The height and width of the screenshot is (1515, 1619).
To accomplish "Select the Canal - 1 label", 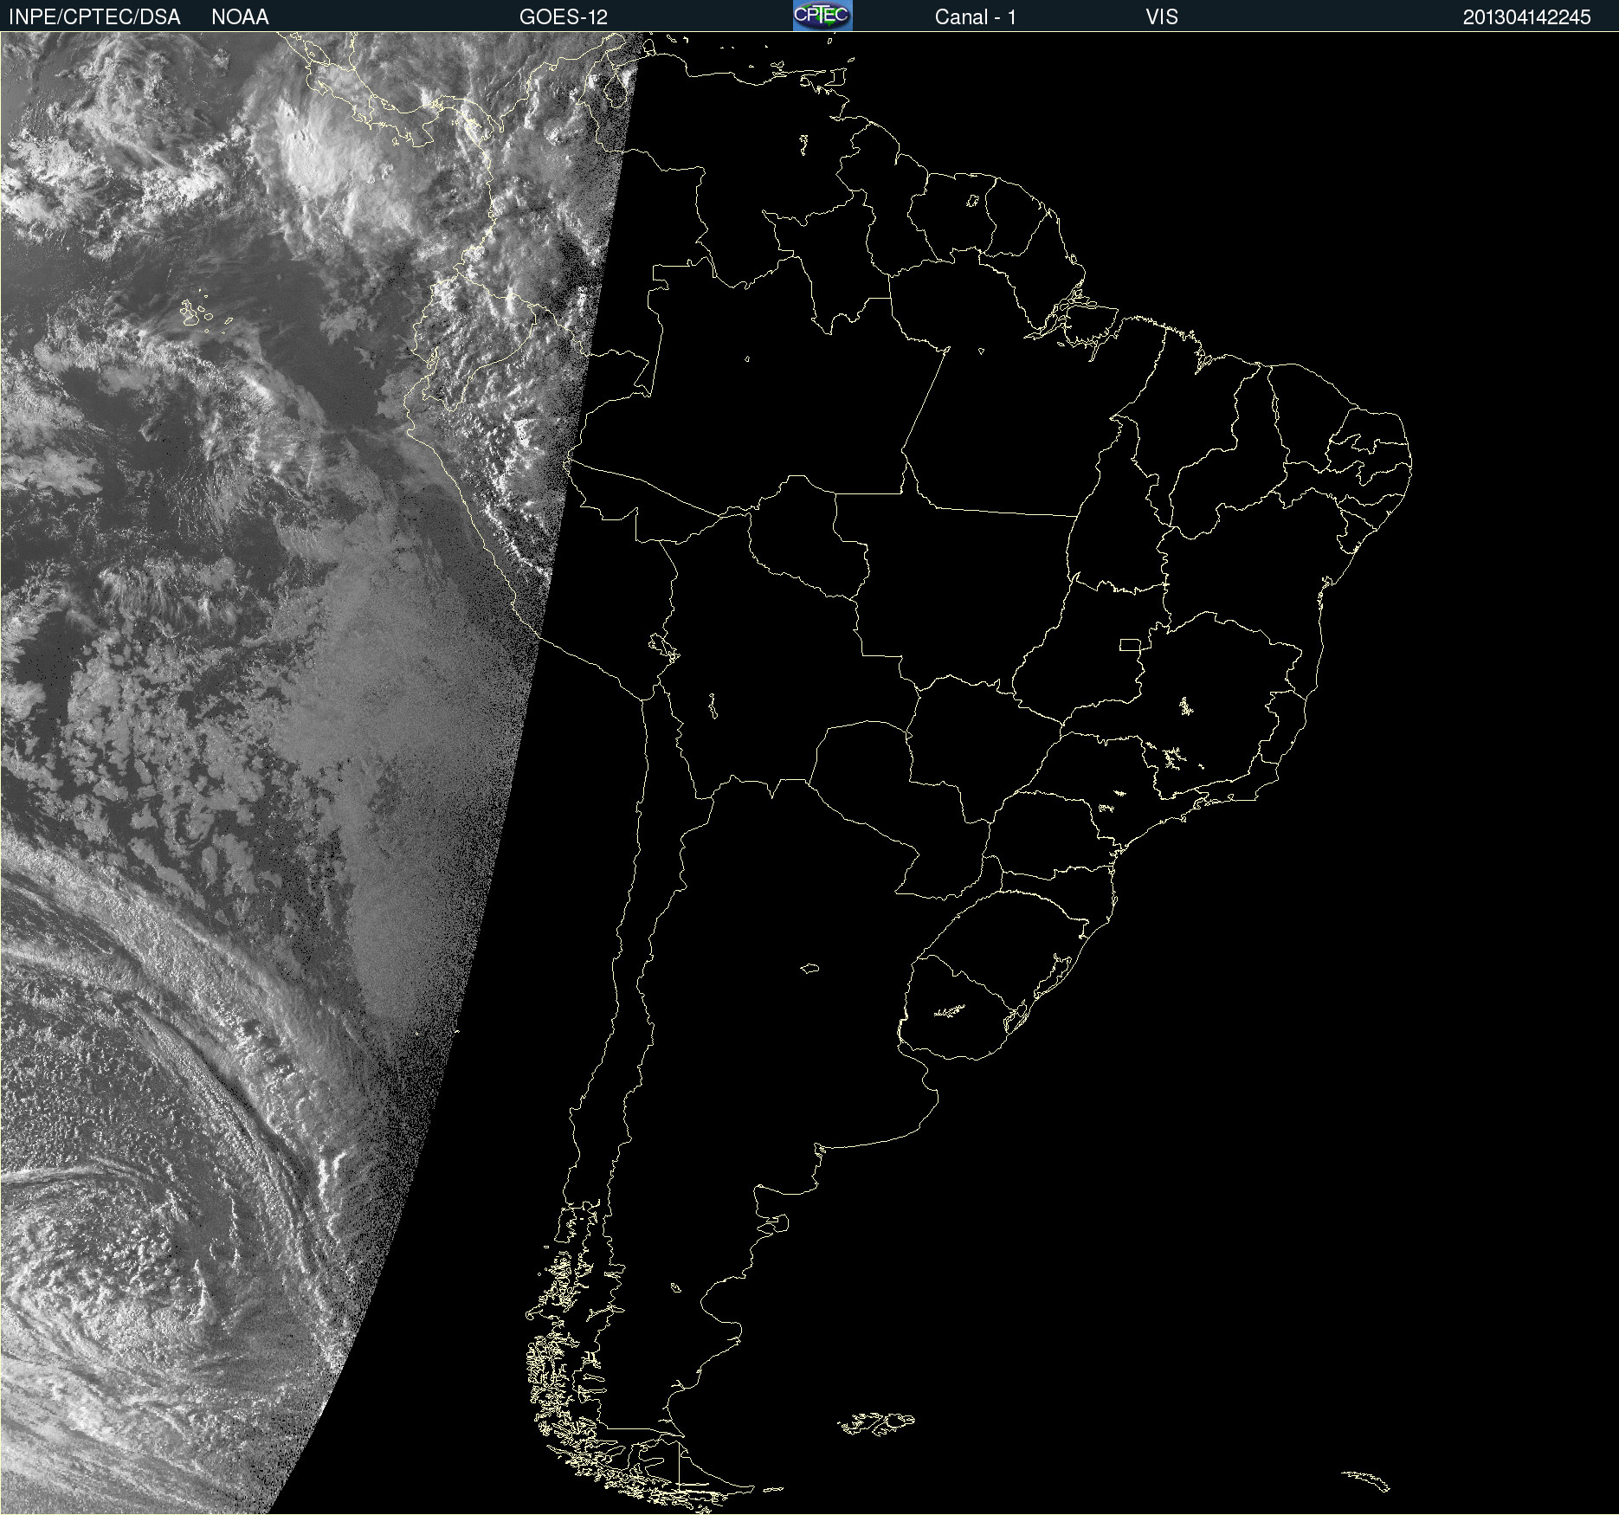I will tap(976, 17).
